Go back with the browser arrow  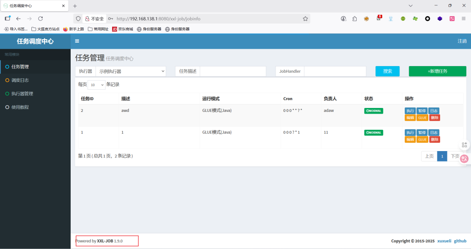(18, 19)
